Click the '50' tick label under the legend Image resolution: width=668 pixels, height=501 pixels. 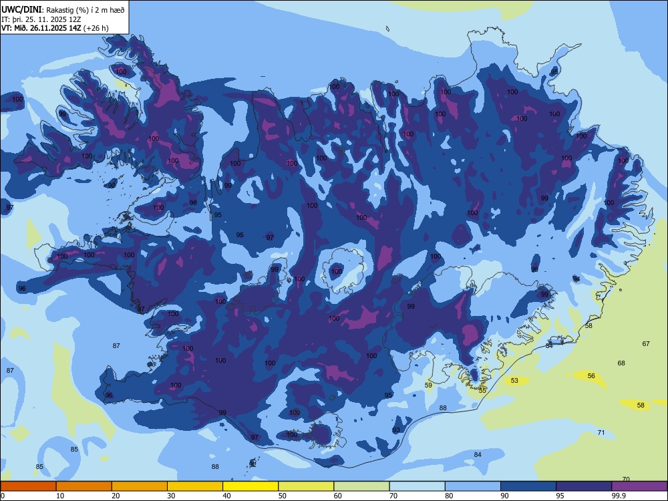point(283,496)
